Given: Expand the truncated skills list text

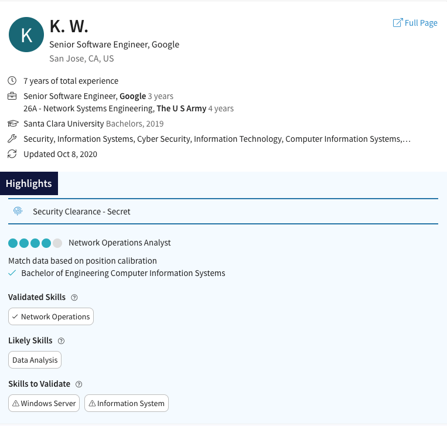Looking at the screenshot, I should [407, 139].
